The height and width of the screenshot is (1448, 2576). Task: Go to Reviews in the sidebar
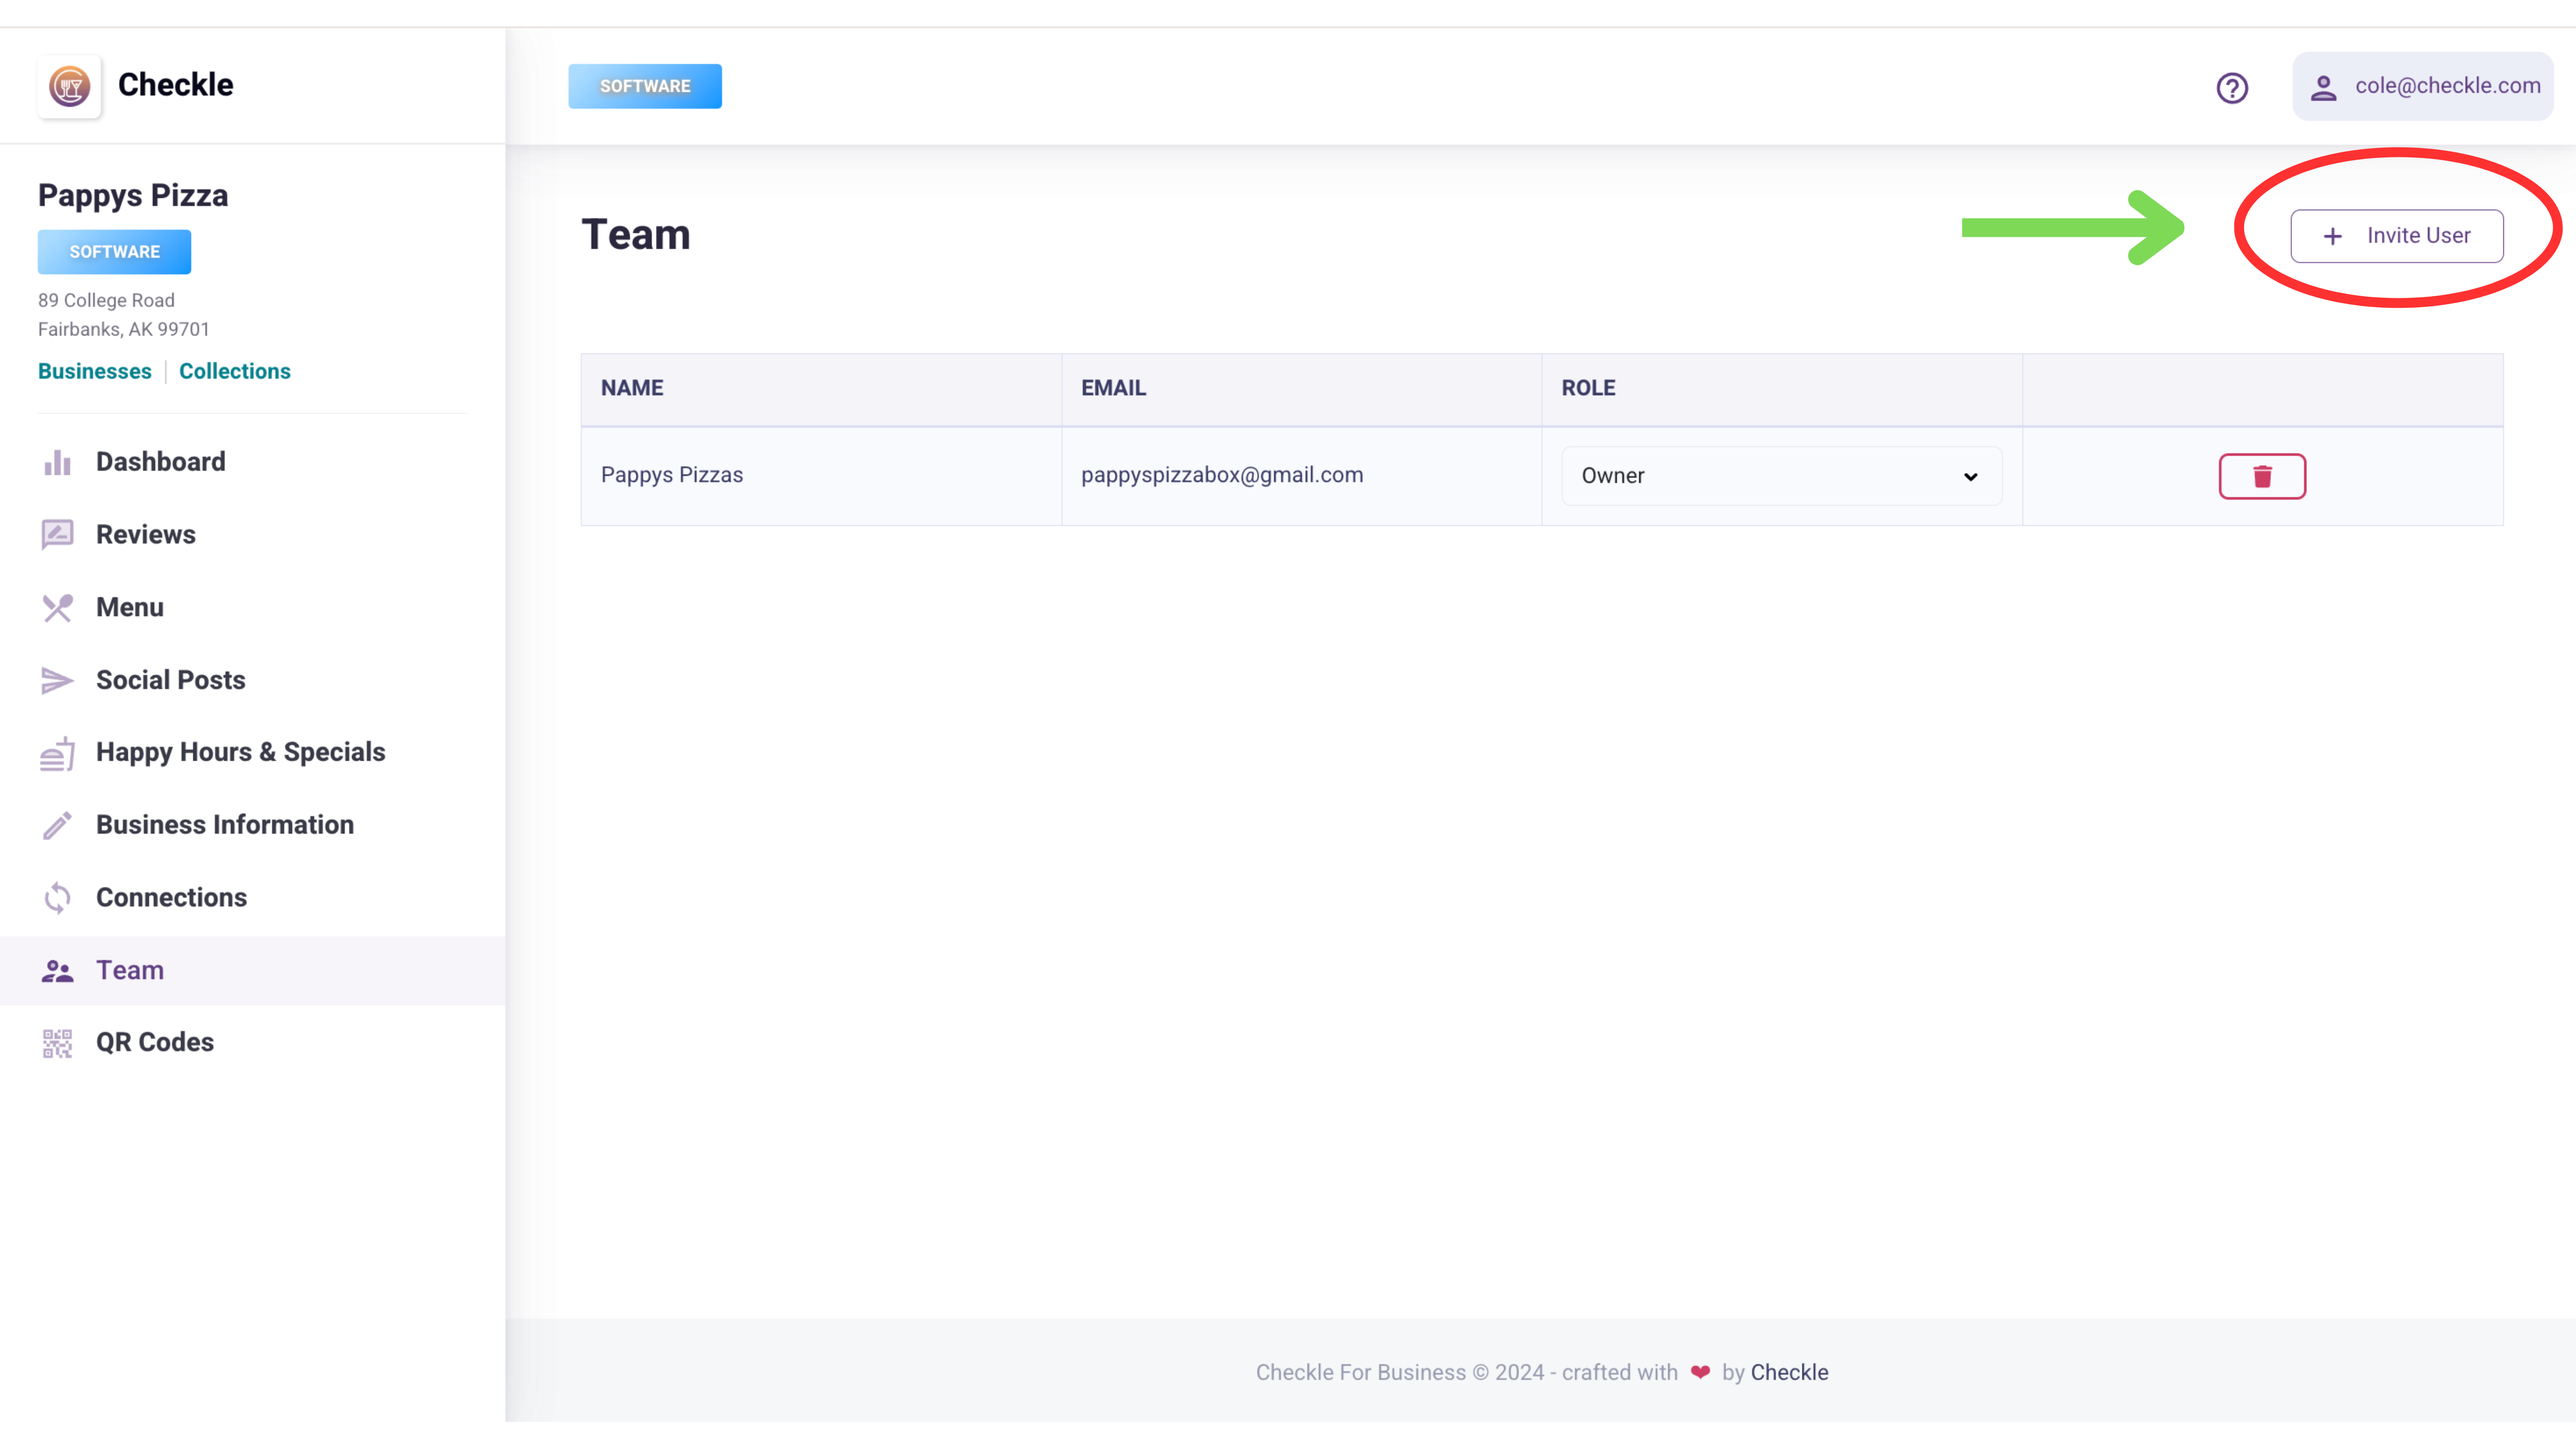(x=146, y=535)
